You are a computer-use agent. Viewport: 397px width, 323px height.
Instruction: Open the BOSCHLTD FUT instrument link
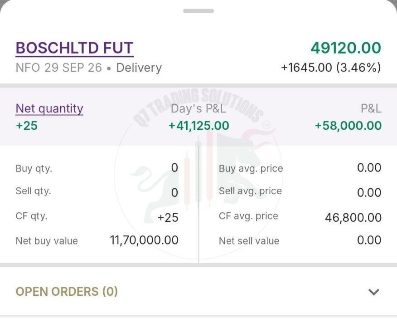click(74, 48)
